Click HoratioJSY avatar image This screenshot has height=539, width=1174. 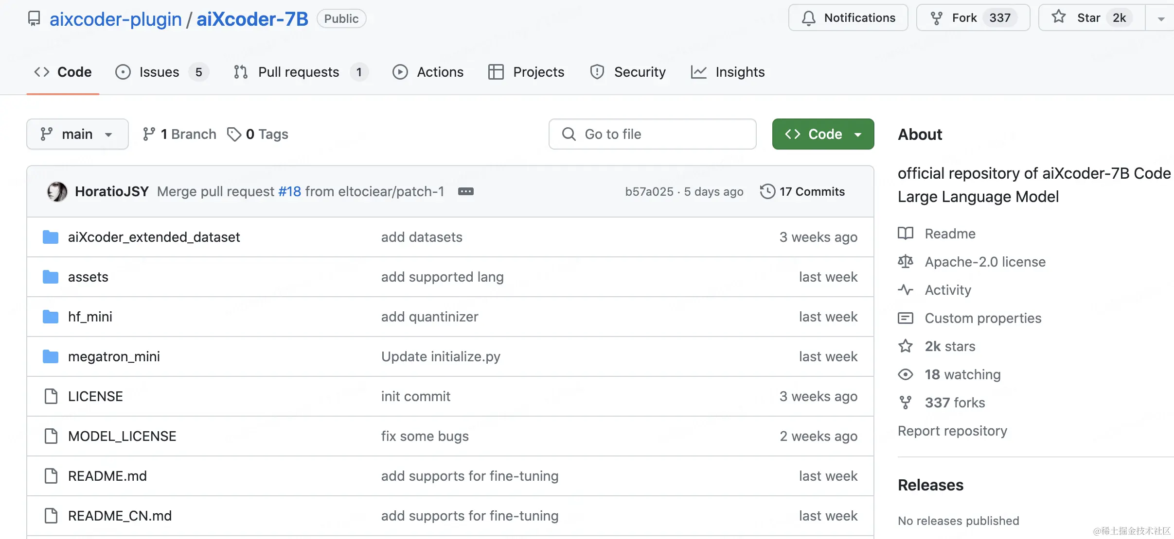pyautogui.click(x=57, y=191)
